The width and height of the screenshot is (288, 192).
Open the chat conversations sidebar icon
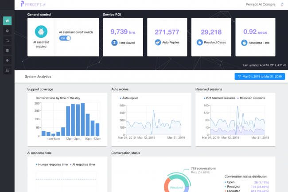pos(8,41)
